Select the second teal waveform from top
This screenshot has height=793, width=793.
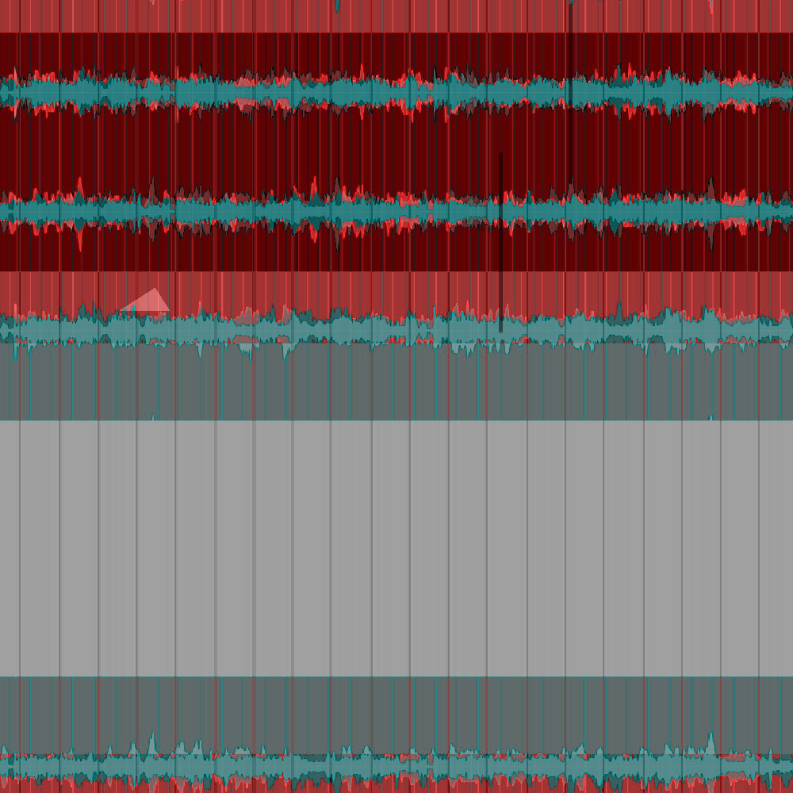coord(396,212)
